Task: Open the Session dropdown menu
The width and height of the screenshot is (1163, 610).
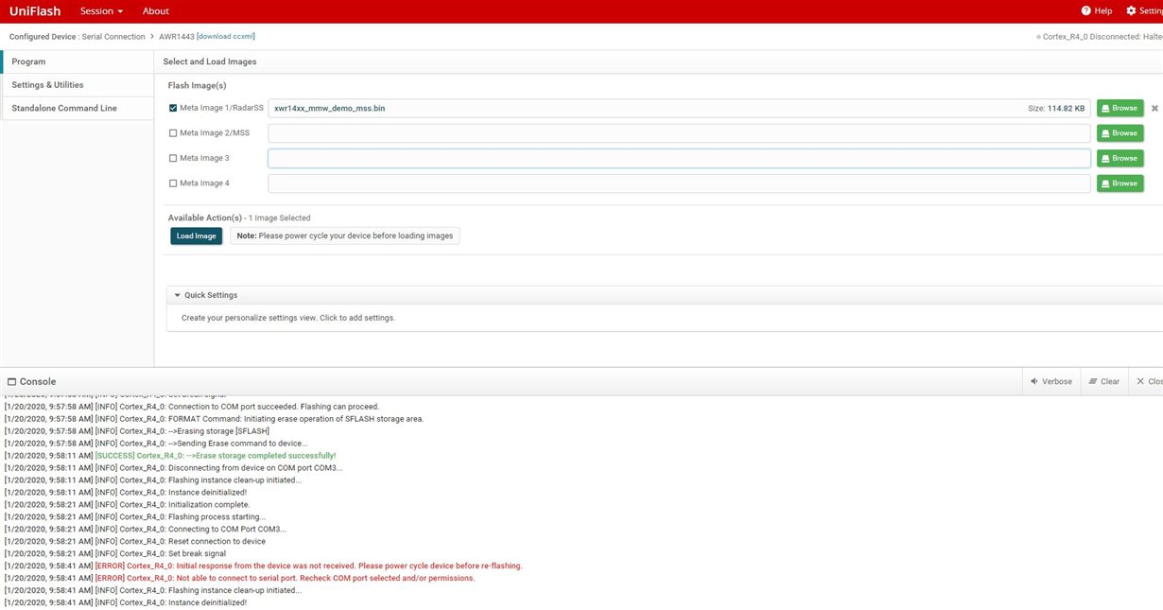Action: click(x=101, y=11)
